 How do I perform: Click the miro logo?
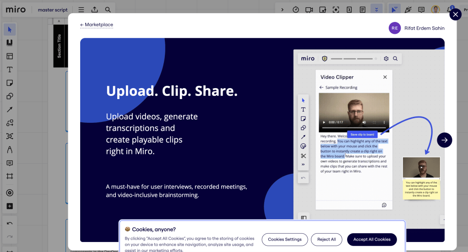coord(16,10)
